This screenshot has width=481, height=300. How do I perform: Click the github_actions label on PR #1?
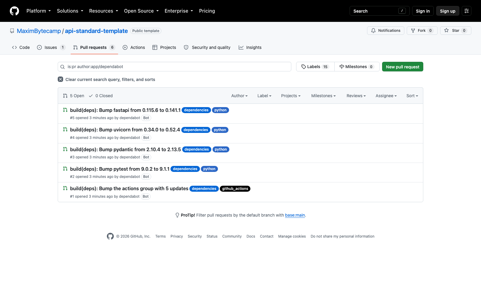(235, 189)
